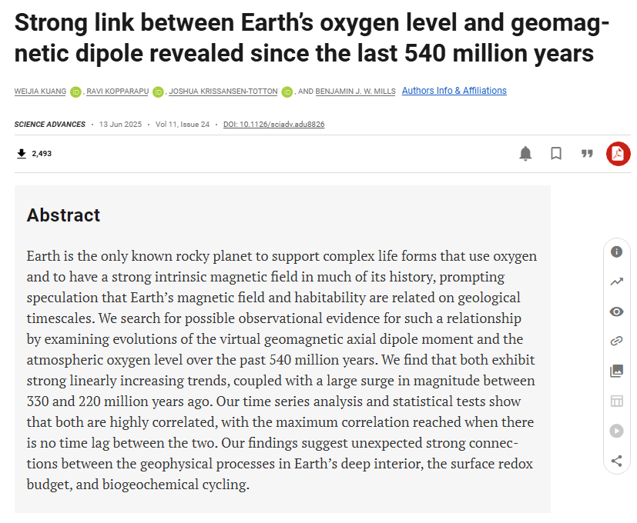Select author Ravi Kopparapu
Viewport: 637px width, 523px height.
click(x=118, y=92)
